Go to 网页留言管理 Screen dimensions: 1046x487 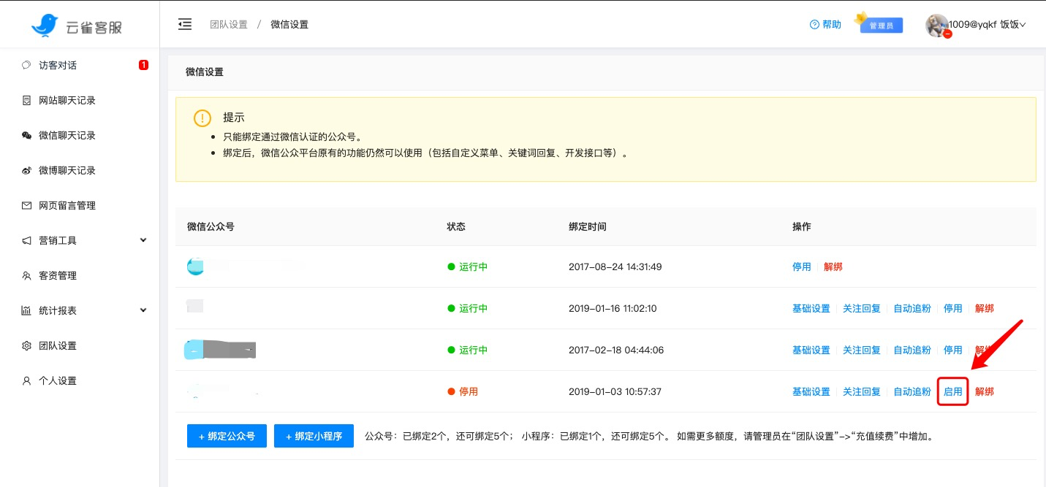tap(65, 205)
